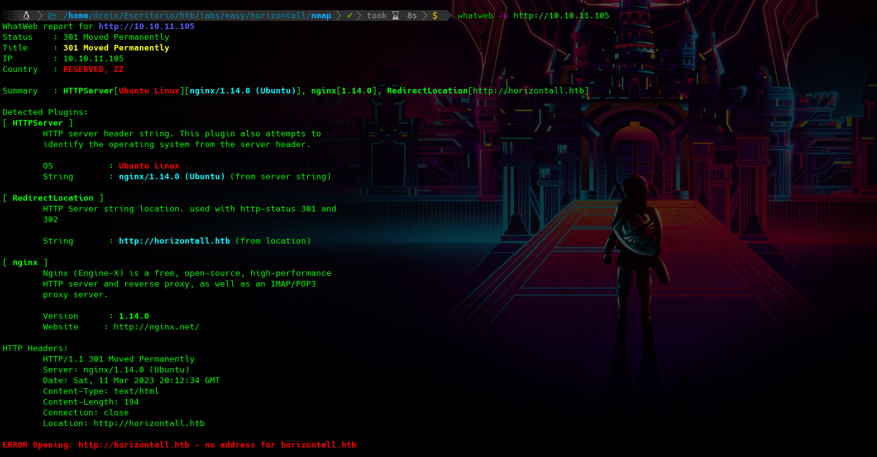This screenshot has width=877, height=457.
Task: Click the Linux penguin icon in prompt
Action: (27, 15)
